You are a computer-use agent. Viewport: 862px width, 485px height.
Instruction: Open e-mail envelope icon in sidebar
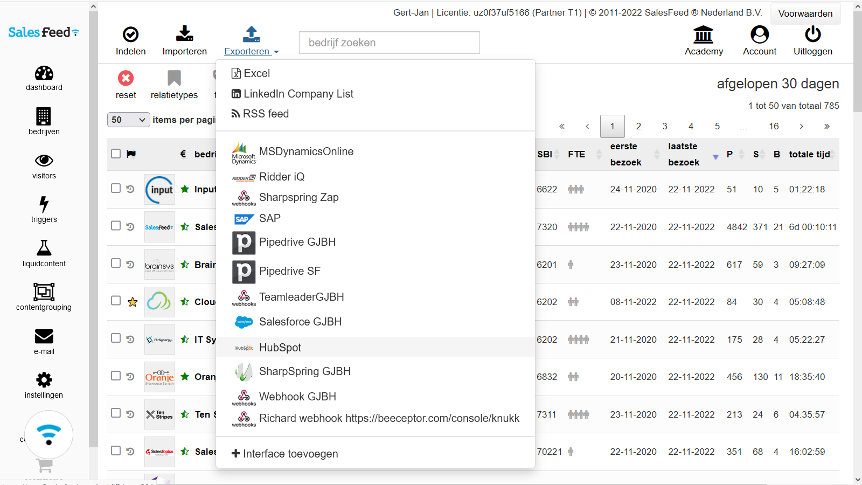(x=44, y=336)
